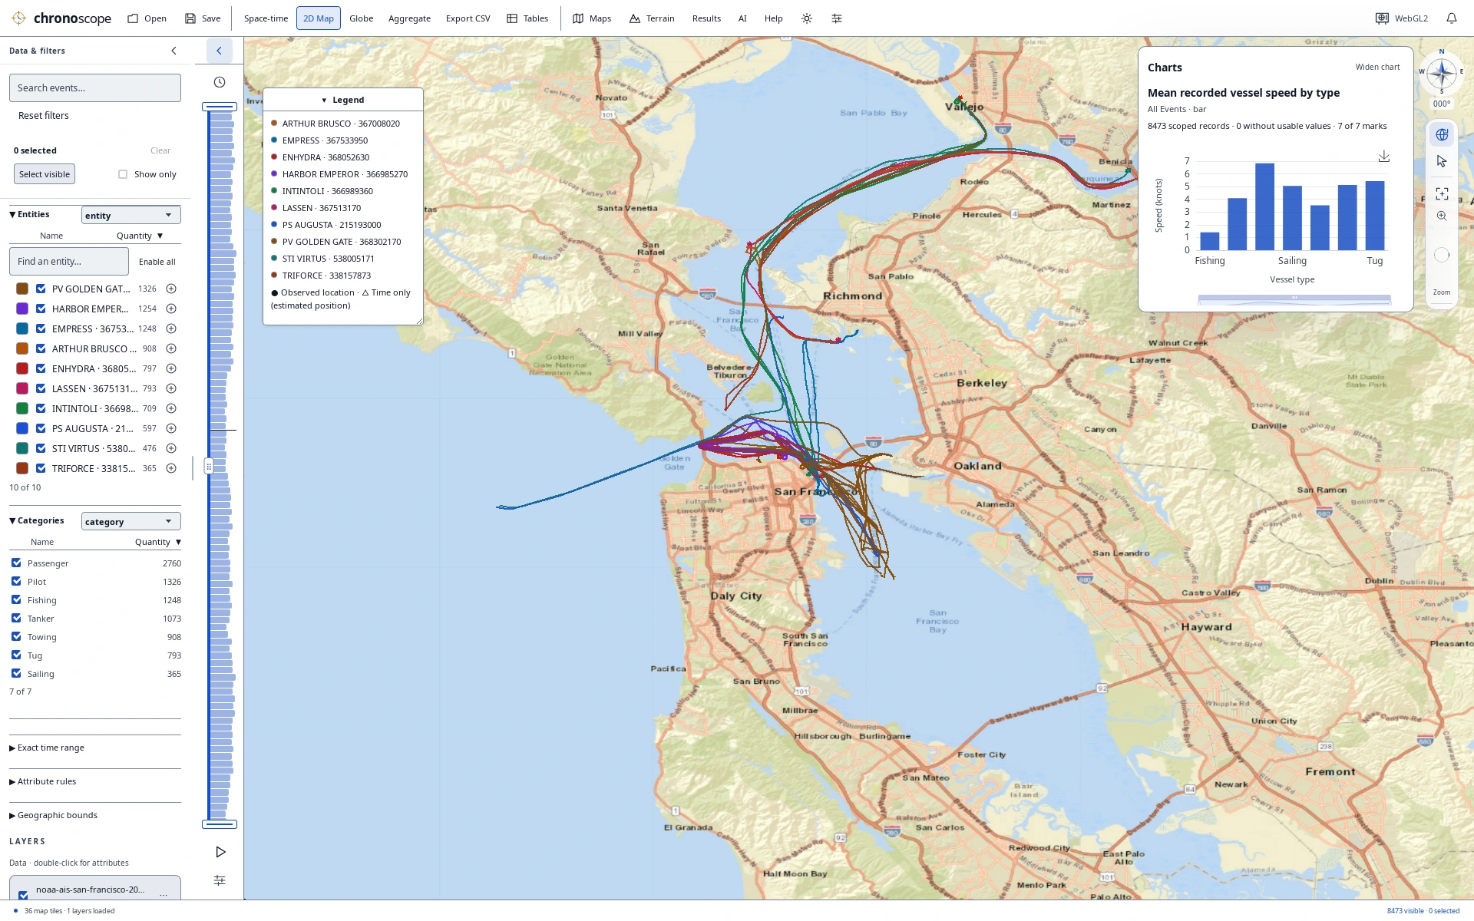Collapse the Data & filters panel arrow

pos(174,51)
